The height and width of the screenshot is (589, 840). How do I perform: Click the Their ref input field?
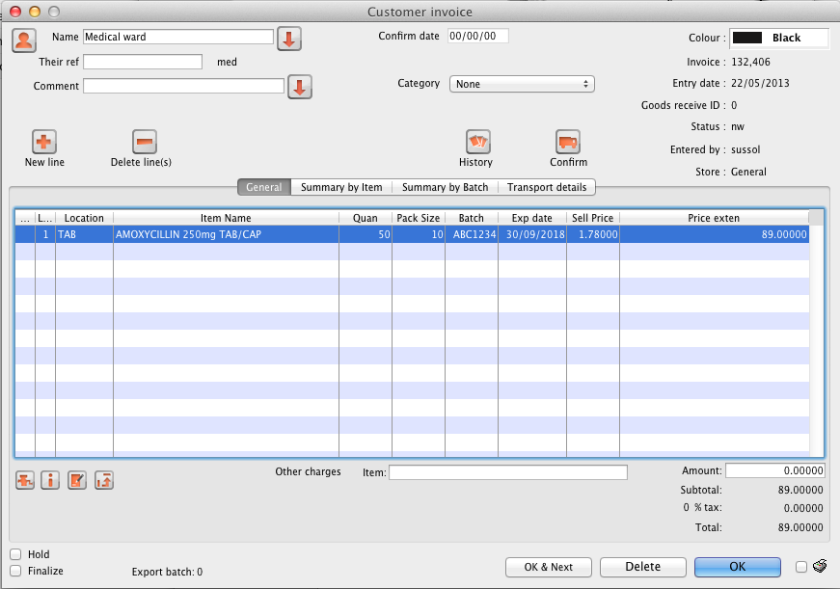tap(143, 62)
